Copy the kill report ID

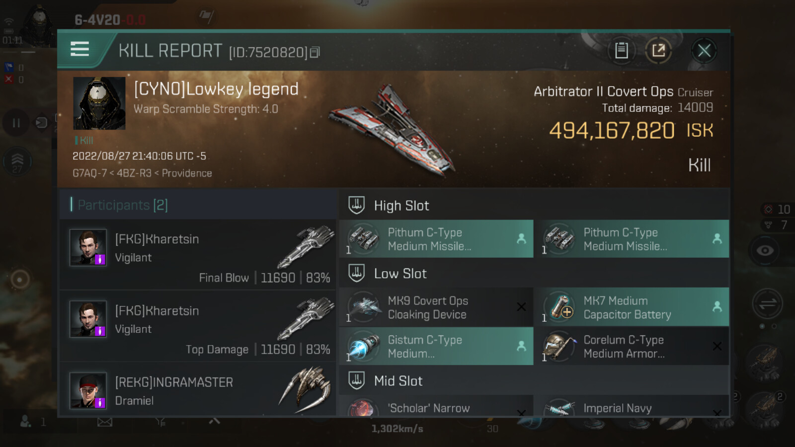[315, 52]
